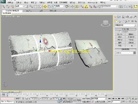Select the Geometry category icon
Viewport: 138px width, 104px height.
[x=116, y=21]
